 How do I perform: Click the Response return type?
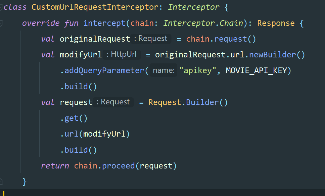click(x=276, y=23)
